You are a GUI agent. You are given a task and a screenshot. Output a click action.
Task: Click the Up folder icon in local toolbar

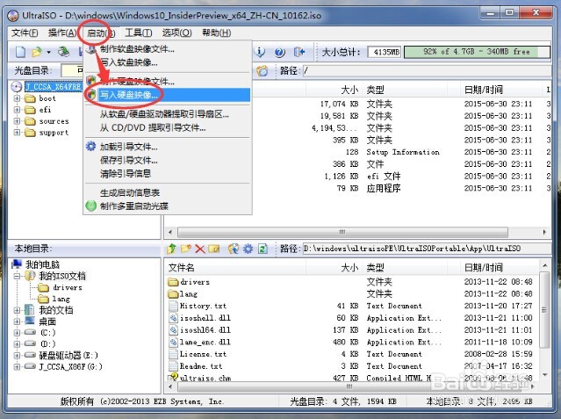pyautogui.click(x=172, y=249)
